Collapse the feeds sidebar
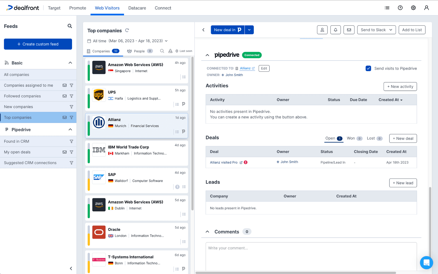Image resolution: width=438 pixels, height=274 pixels. click(71, 269)
